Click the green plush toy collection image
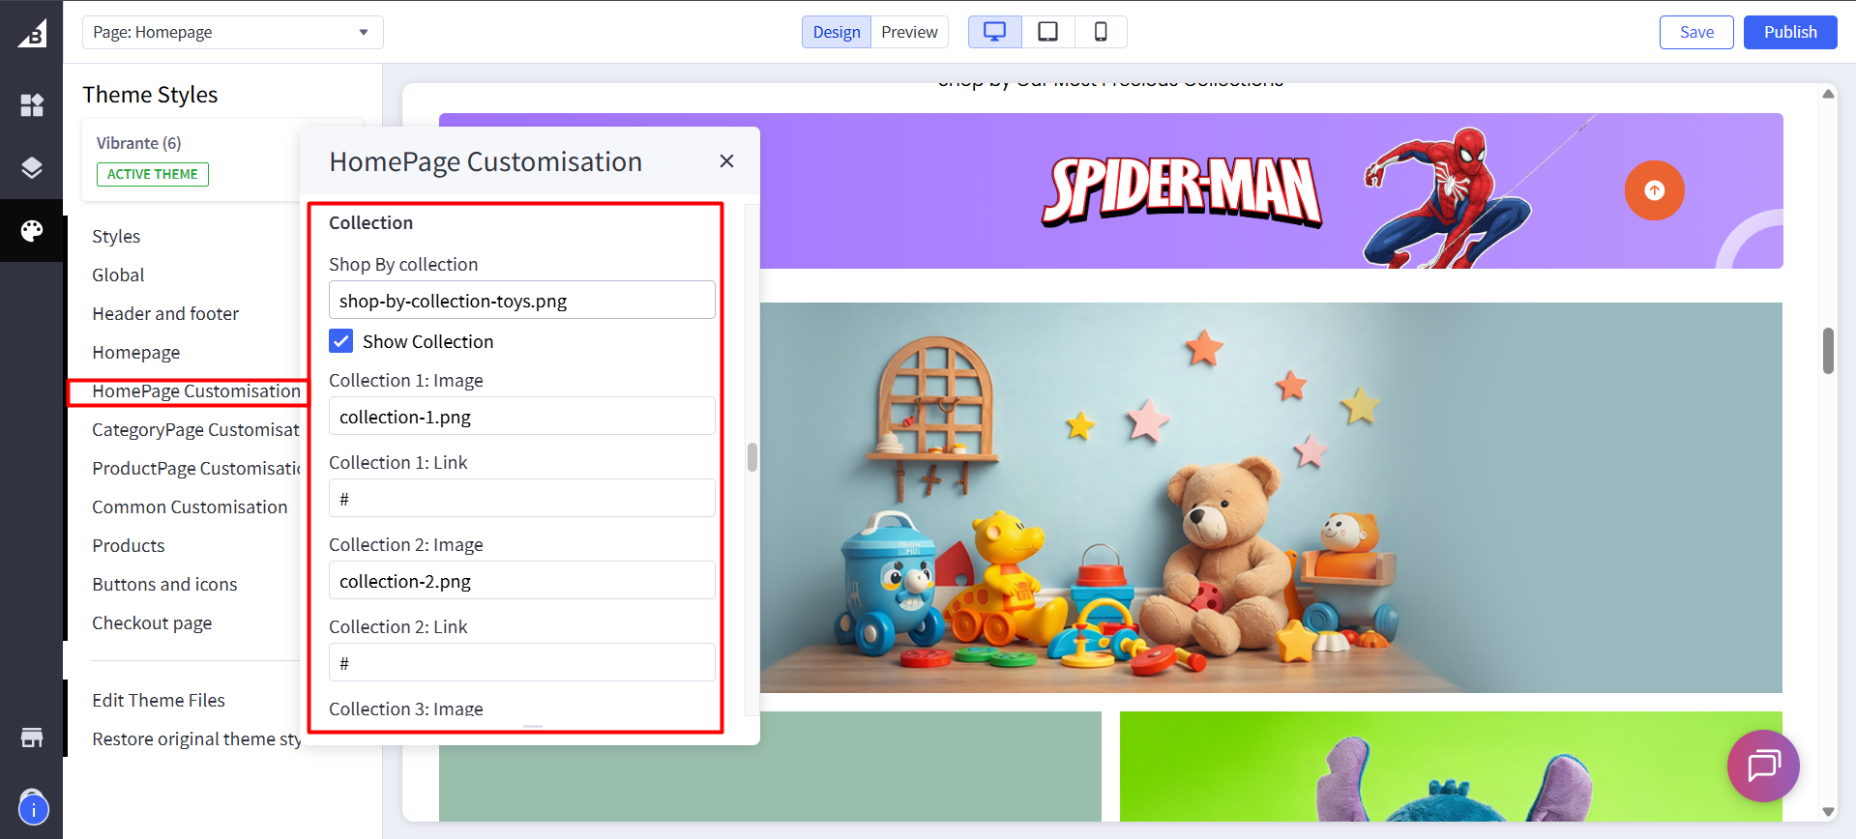Viewport: 1856px width, 839px height. [x=1451, y=767]
